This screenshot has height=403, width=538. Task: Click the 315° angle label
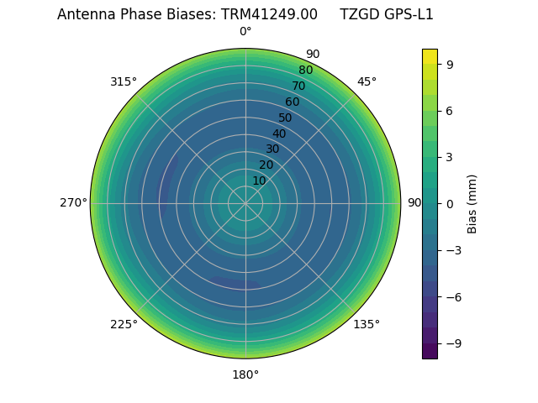coord(124,81)
